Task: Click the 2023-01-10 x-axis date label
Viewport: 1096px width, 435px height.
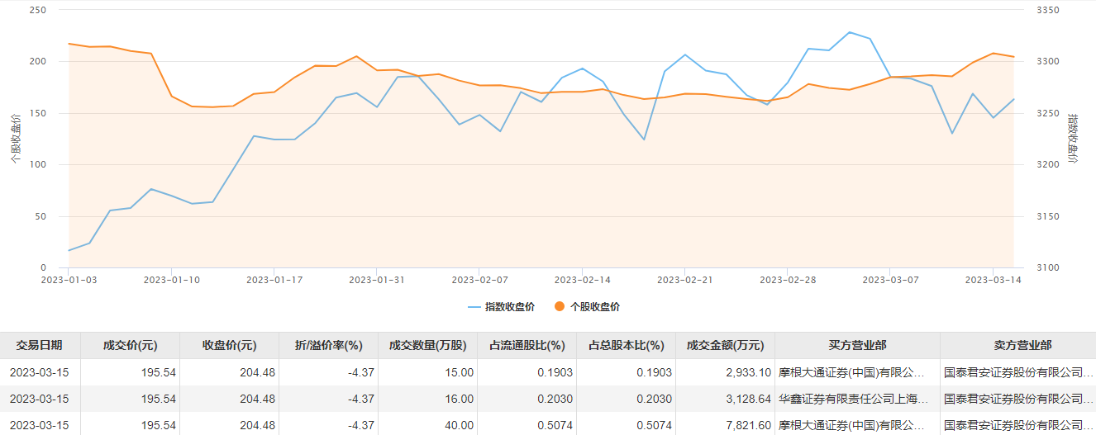Action: (171, 280)
